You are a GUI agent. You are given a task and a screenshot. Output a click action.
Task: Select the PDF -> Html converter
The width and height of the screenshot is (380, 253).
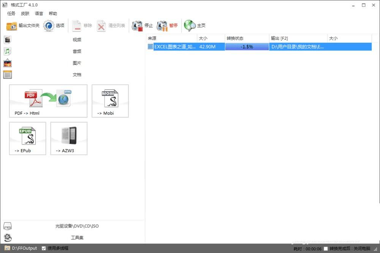tap(48, 101)
